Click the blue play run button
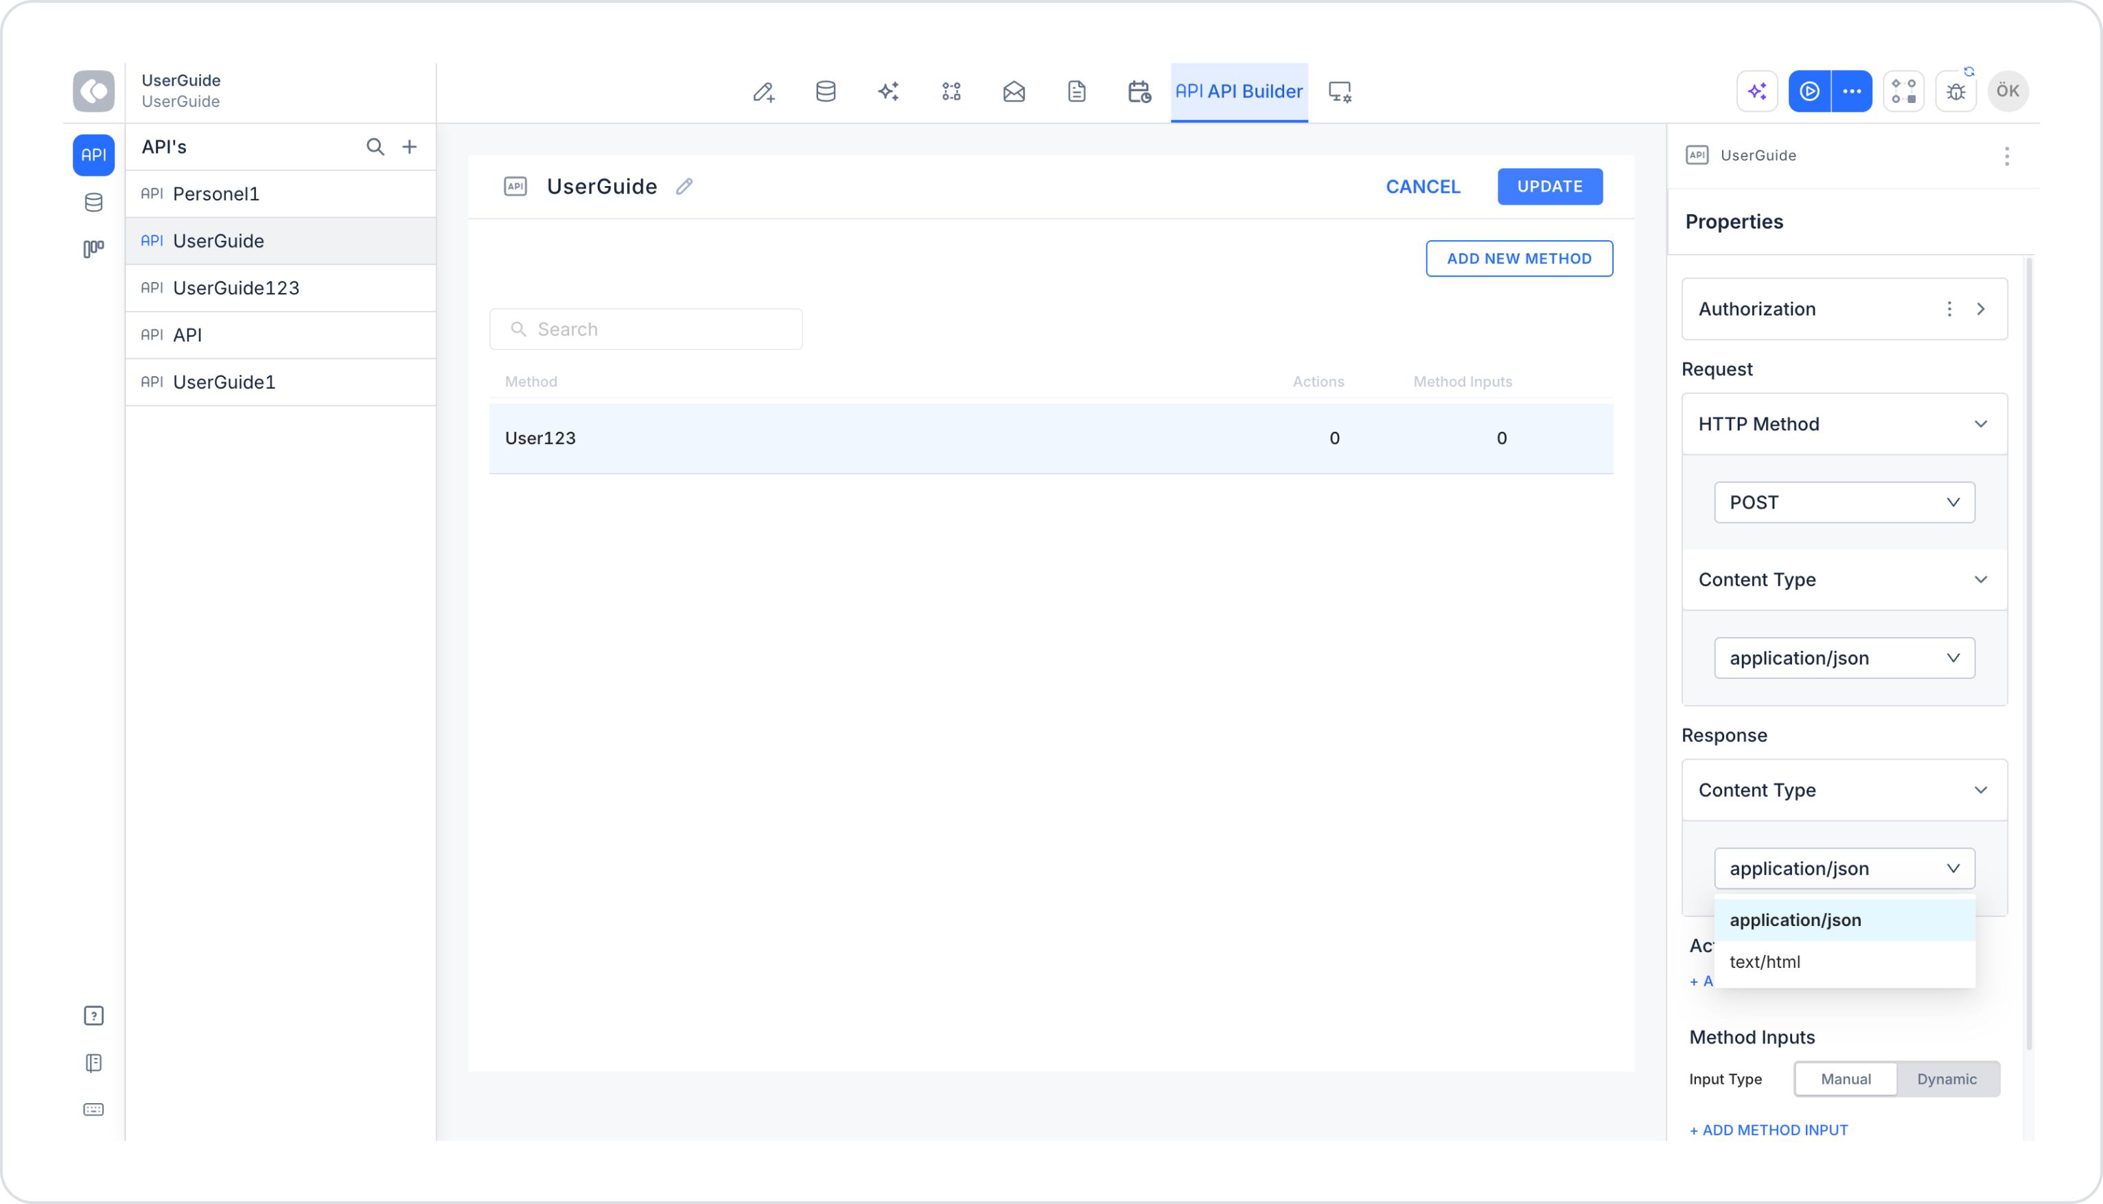2103x1204 pixels. pyautogui.click(x=1809, y=91)
